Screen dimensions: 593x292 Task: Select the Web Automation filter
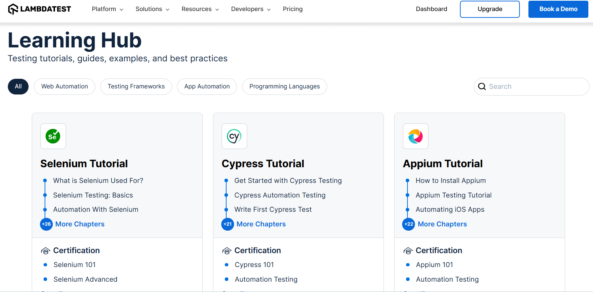65,87
